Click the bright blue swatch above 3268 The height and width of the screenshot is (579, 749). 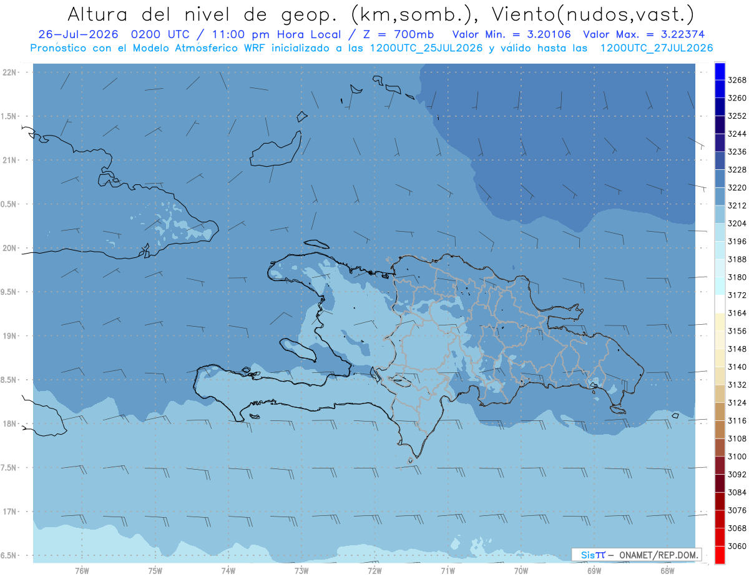(720, 71)
